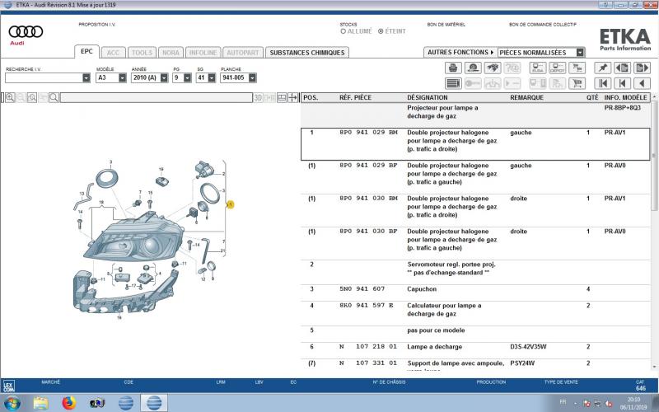Open the Planche 941-005 dropdown

pos(252,77)
